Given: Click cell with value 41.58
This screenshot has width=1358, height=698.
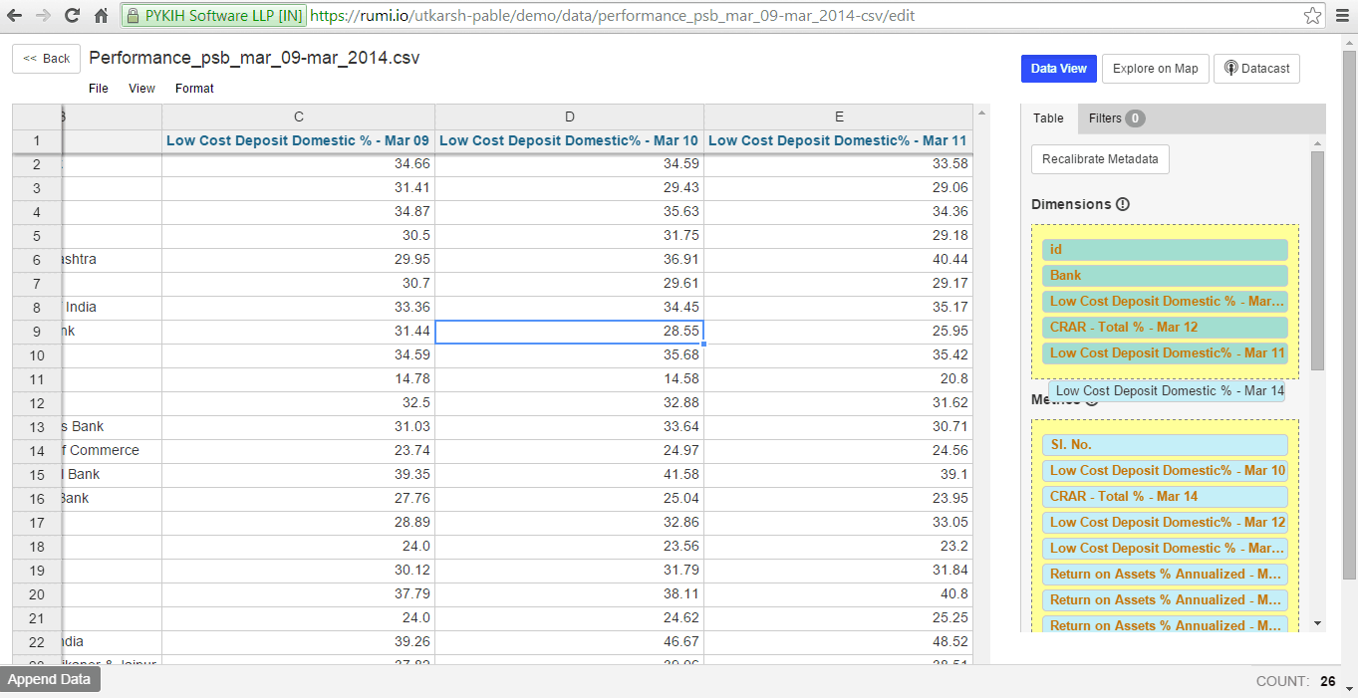Looking at the screenshot, I should [569, 475].
